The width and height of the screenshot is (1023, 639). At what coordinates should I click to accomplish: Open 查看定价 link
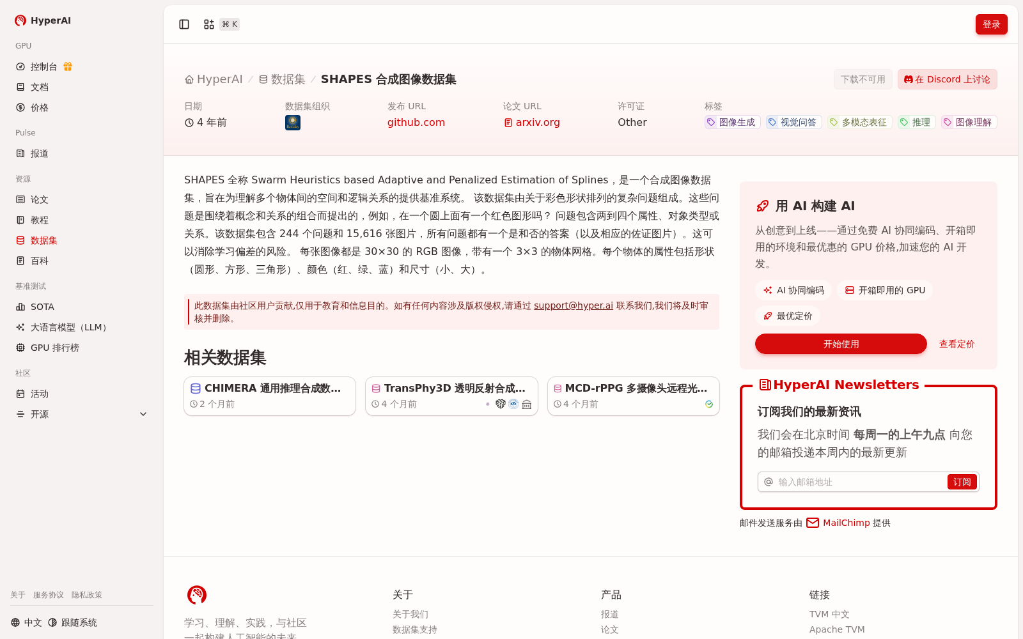point(957,344)
